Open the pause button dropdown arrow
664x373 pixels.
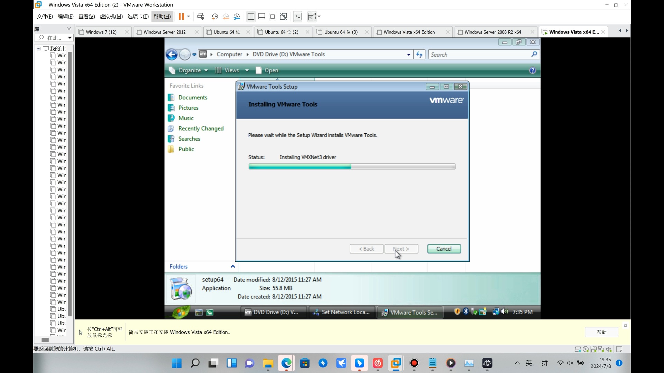click(188, 17)
